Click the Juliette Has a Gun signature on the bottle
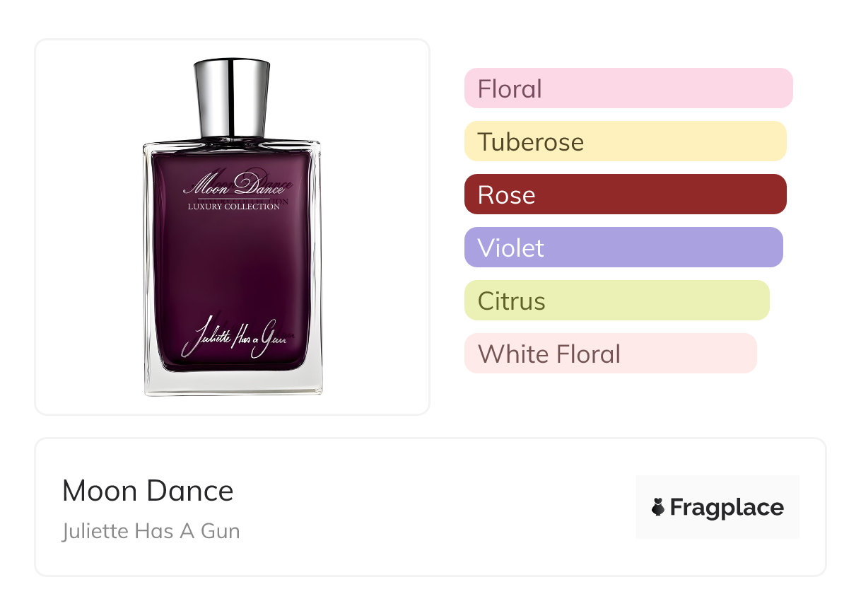Viewport: 861px width, 611px height. (235, 339)
